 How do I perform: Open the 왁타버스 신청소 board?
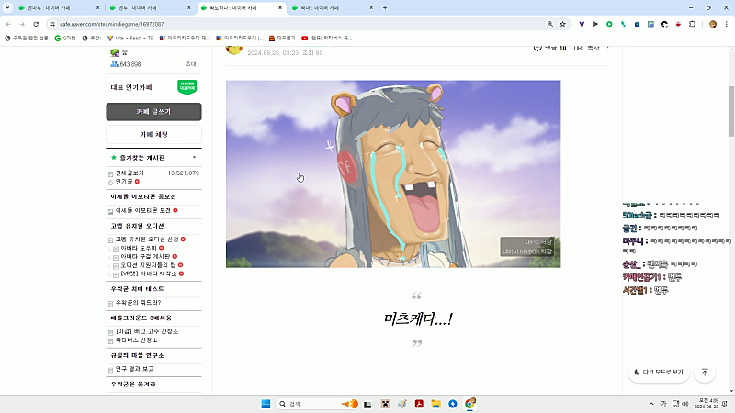click(x=136, y=340)
